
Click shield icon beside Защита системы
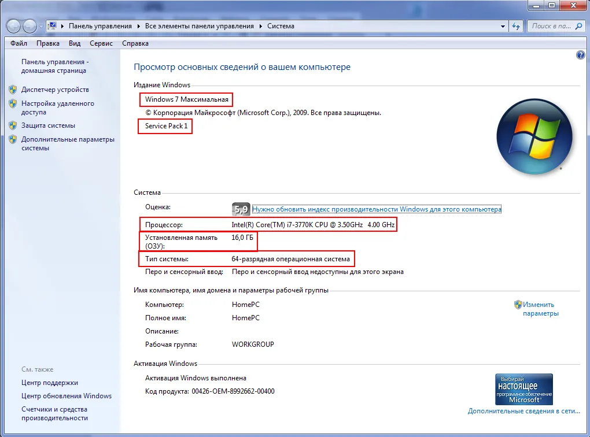(13, 125)
